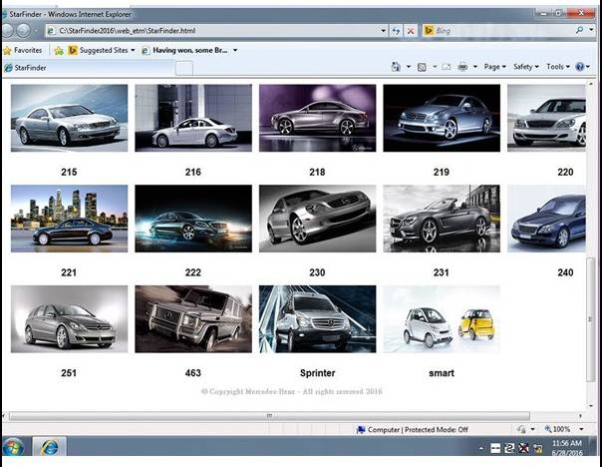The image size is (602, 467).
Task: Click the horizontal scrollbar at page bottom
Action: tap(269, 414)
